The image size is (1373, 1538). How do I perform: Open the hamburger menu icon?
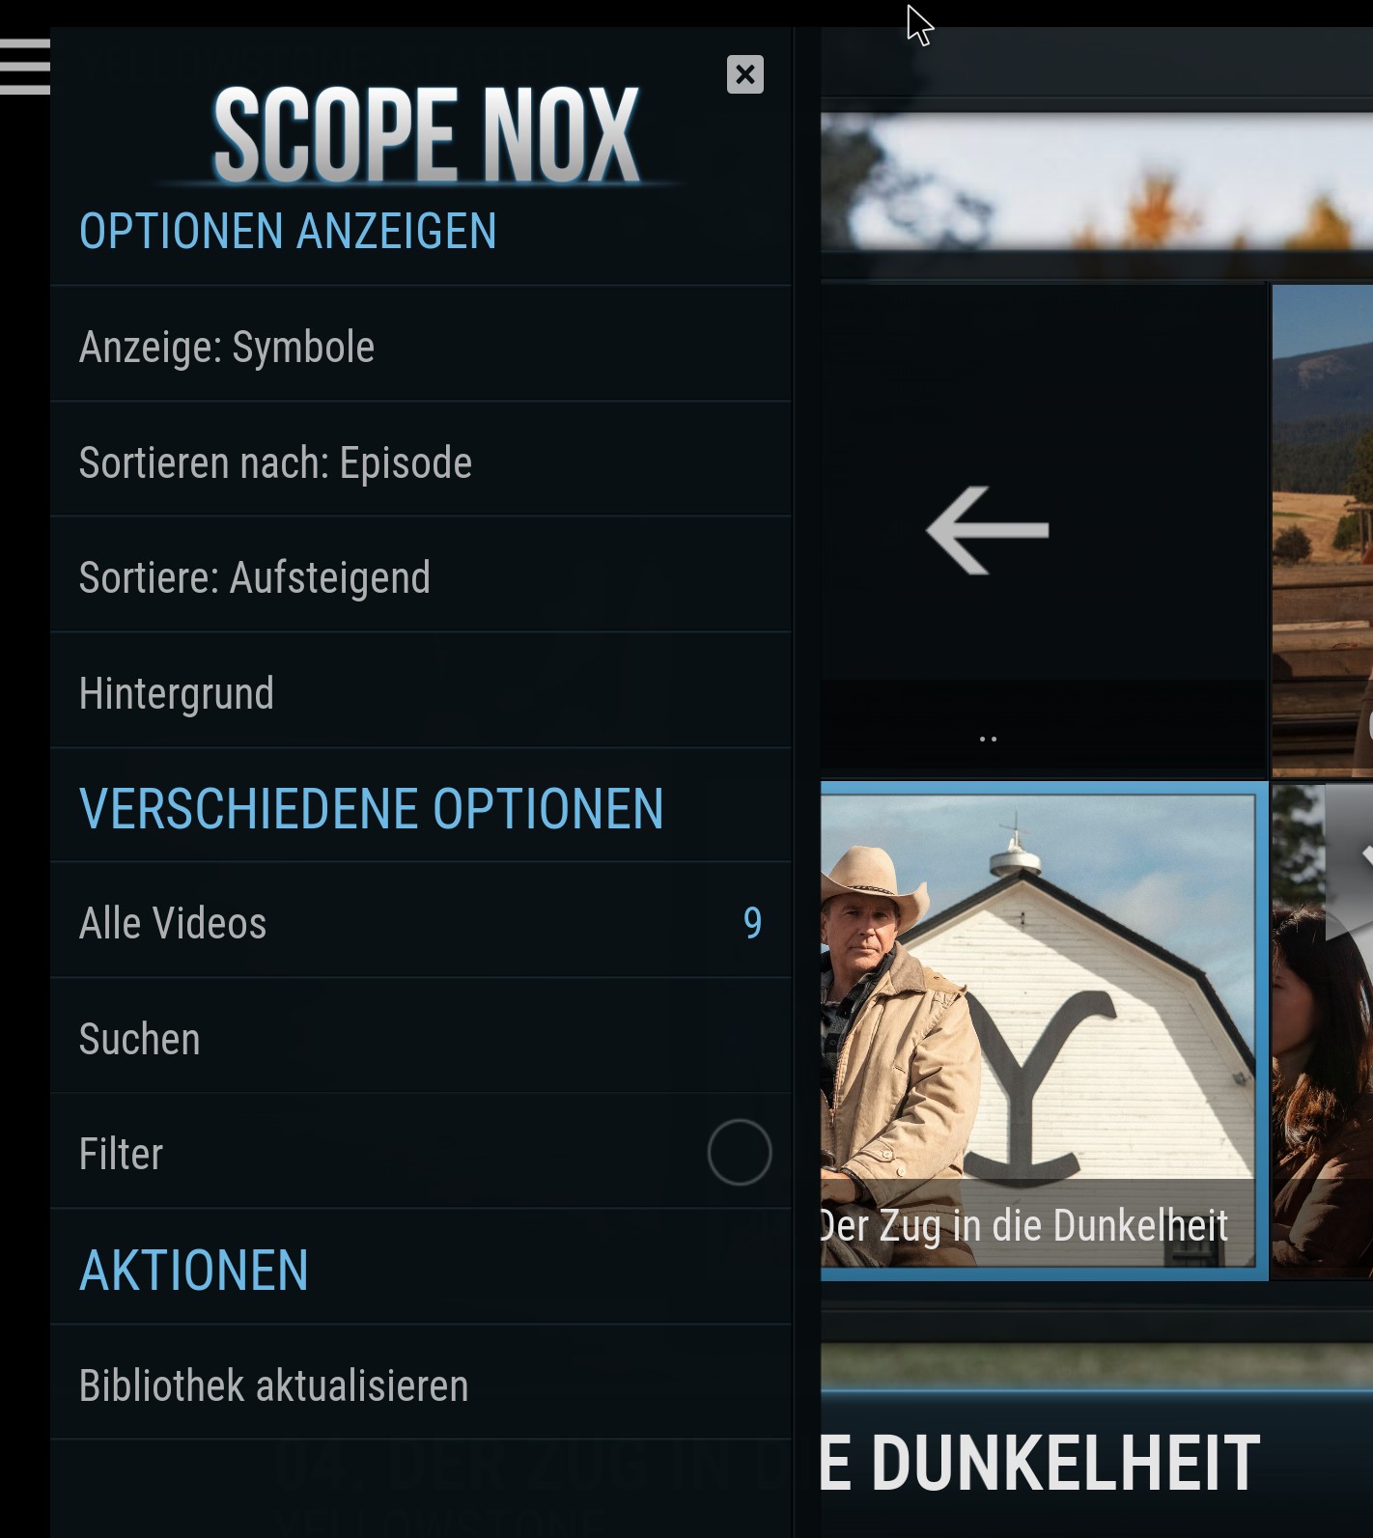(x=25, y=67)
